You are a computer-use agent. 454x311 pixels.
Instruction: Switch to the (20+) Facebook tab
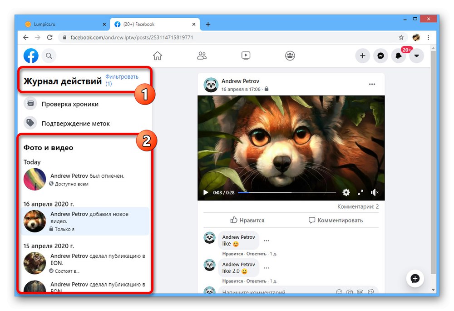tap(155, 25)
